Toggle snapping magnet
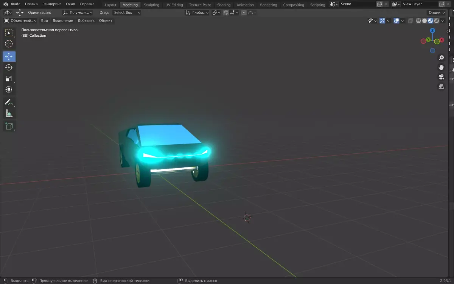This screenshot has width=454, height=284. [226, 12]
